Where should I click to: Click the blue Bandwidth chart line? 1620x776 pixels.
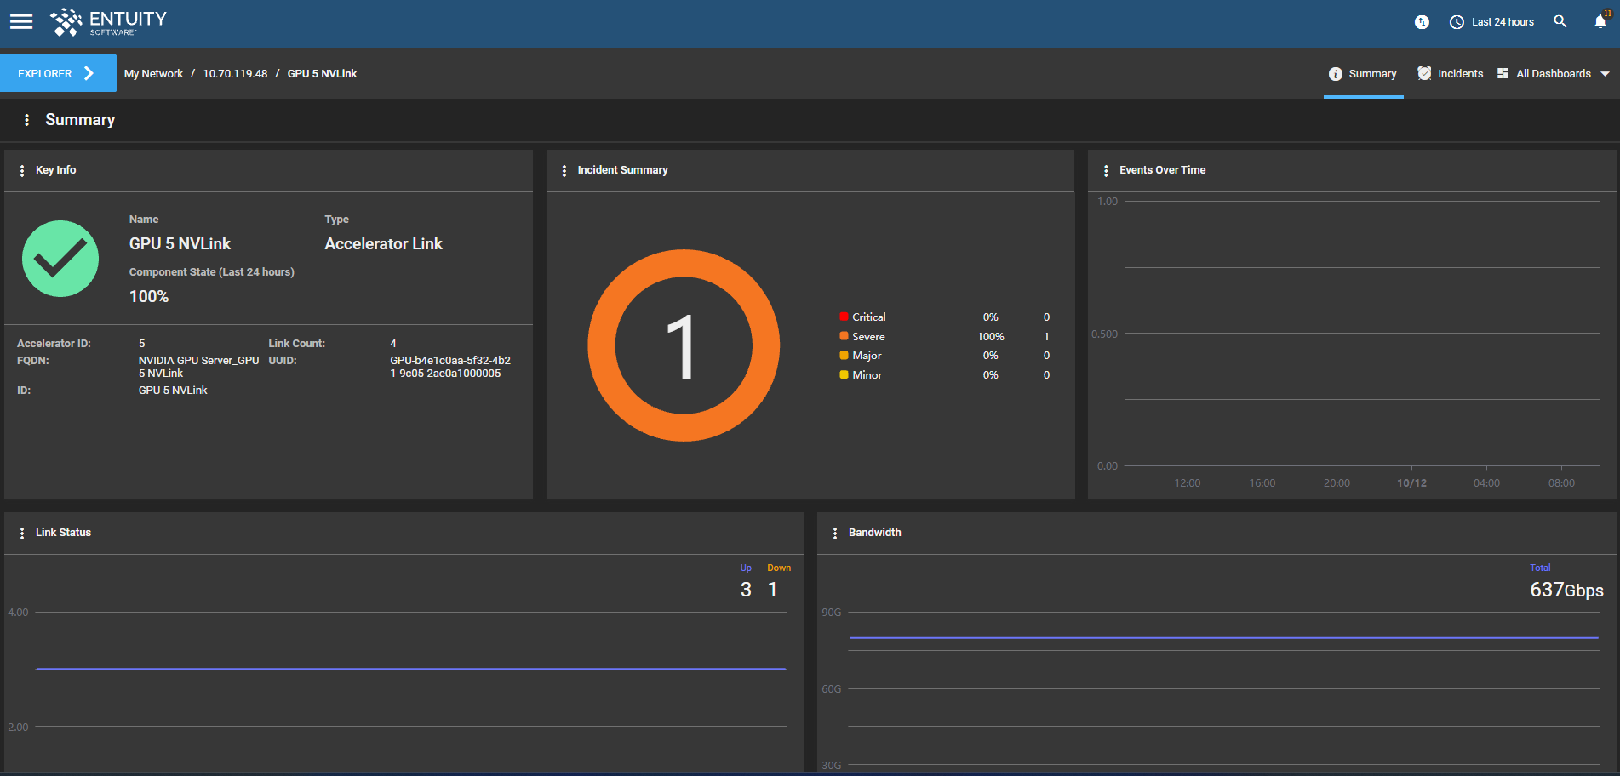tap(1223, 637)
